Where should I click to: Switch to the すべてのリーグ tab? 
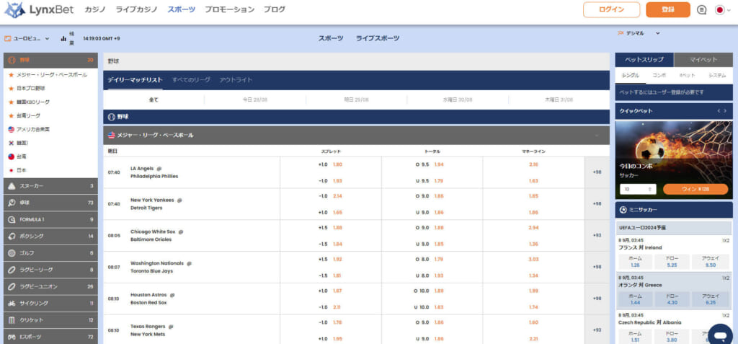191,80
